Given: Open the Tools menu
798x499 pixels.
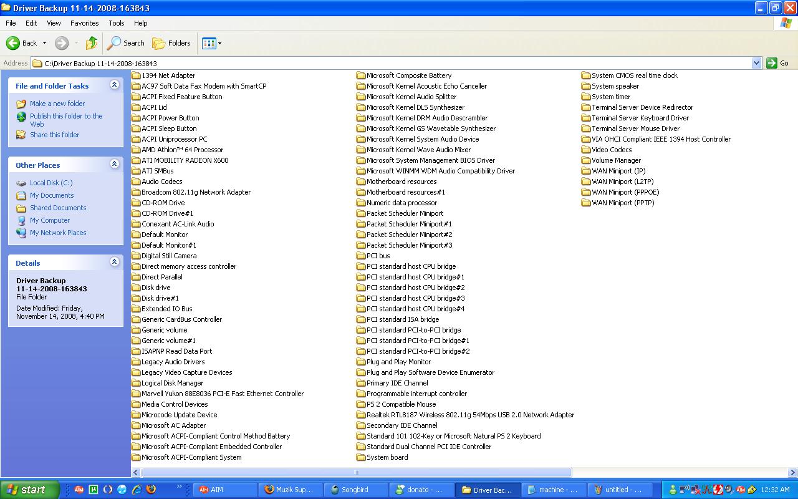Looking at the screenshot, I should coord(117,23).
